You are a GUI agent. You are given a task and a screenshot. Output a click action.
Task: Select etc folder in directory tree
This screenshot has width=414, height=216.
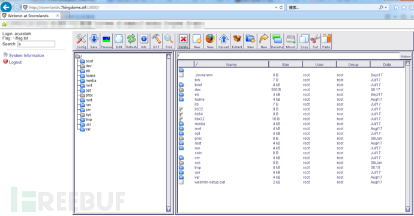pyautogui.click(x=85, y=71)
